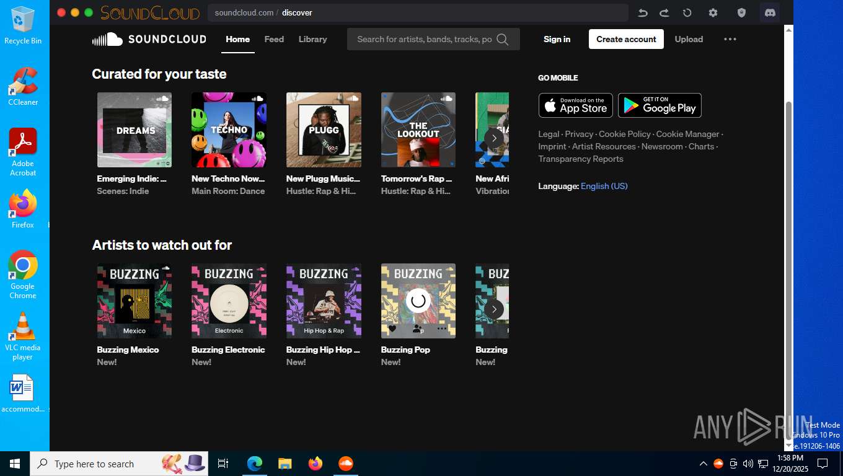Like the Buzzing Pop playlist heart icon
843x476 pixels.
click(392, 329)
